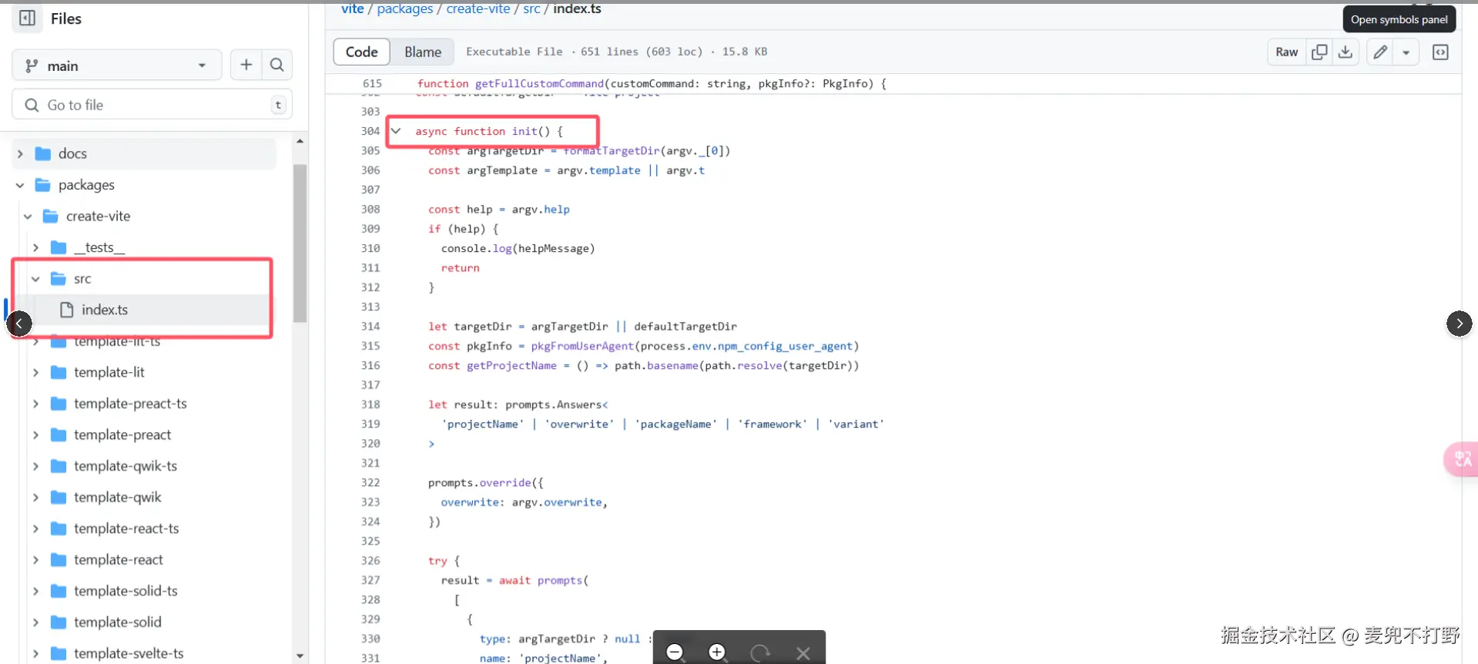This screenshot has height=664, width=1478.
Task: Rotate the image in viewer
Action: point(760,652)
